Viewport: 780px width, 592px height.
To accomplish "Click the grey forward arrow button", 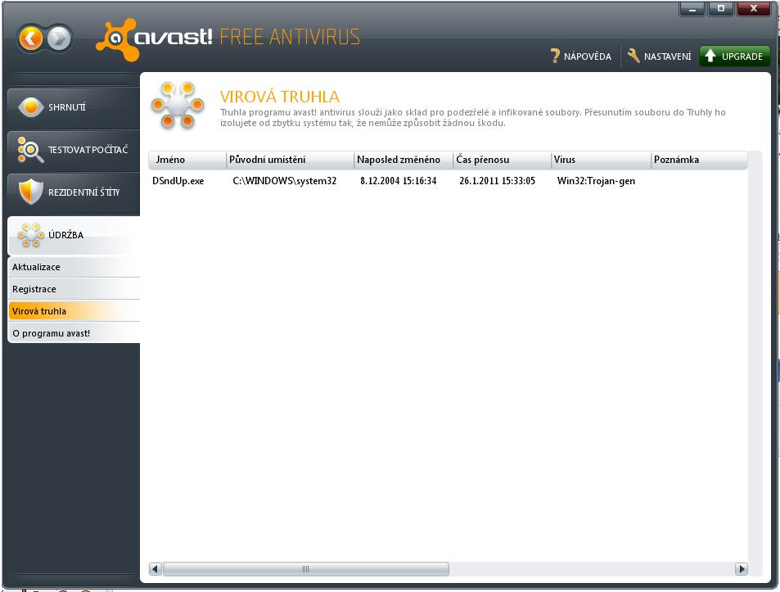I will tap(59, 38).
